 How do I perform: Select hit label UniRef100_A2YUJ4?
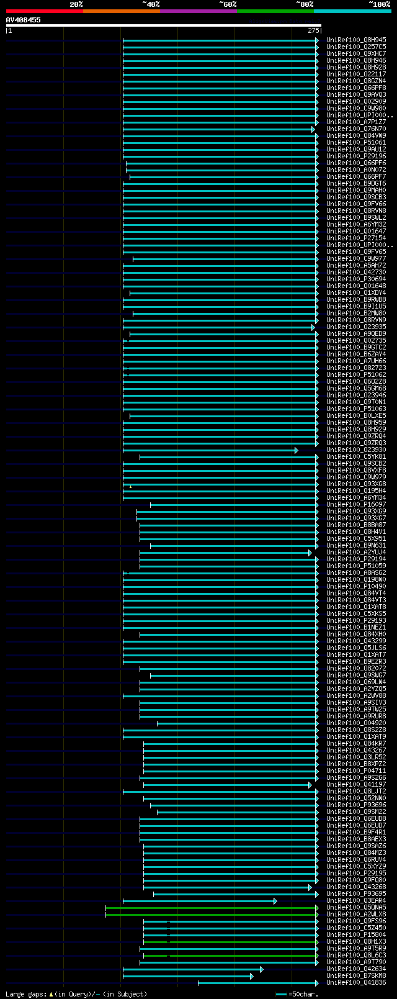pos(356,553)
